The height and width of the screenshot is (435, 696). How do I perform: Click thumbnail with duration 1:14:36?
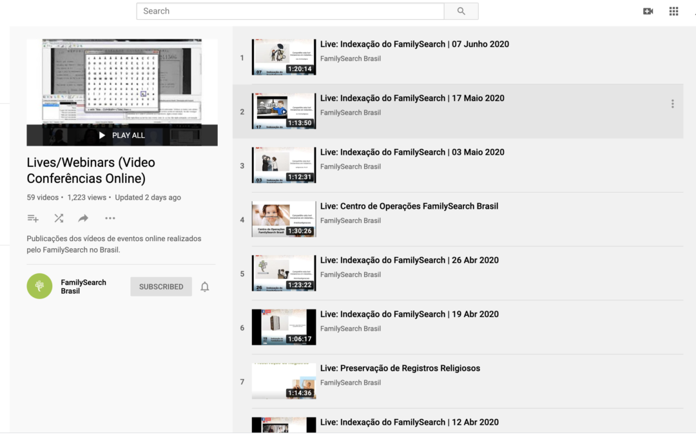click(284, 382)
